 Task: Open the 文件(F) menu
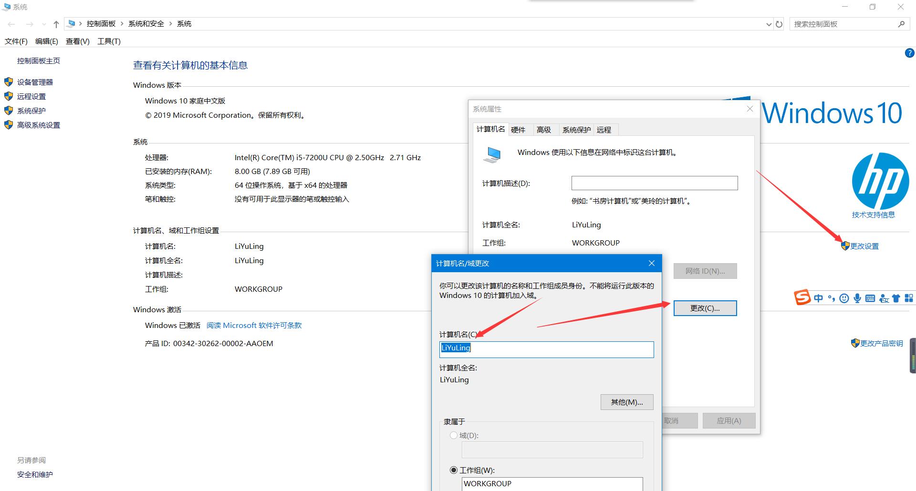point(16,41)
